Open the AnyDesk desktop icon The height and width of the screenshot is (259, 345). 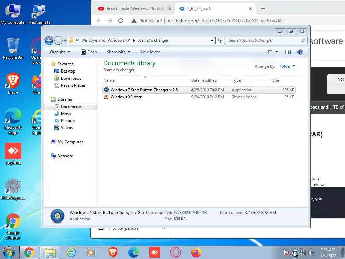(x=13, y=154)
